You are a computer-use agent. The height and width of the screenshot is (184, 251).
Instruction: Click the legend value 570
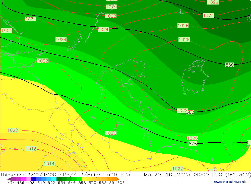coord(92,182)
